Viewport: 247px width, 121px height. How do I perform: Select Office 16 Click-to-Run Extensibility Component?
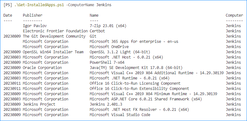tap(139, 89)
